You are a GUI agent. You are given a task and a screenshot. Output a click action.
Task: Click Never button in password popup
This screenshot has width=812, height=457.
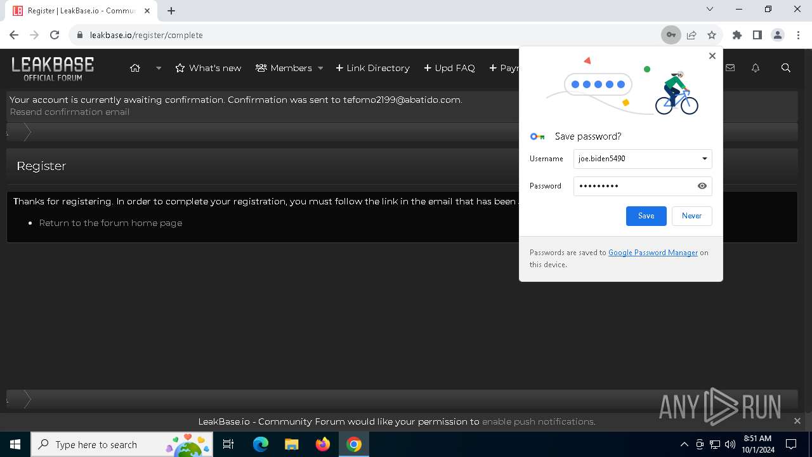[691, 216]
